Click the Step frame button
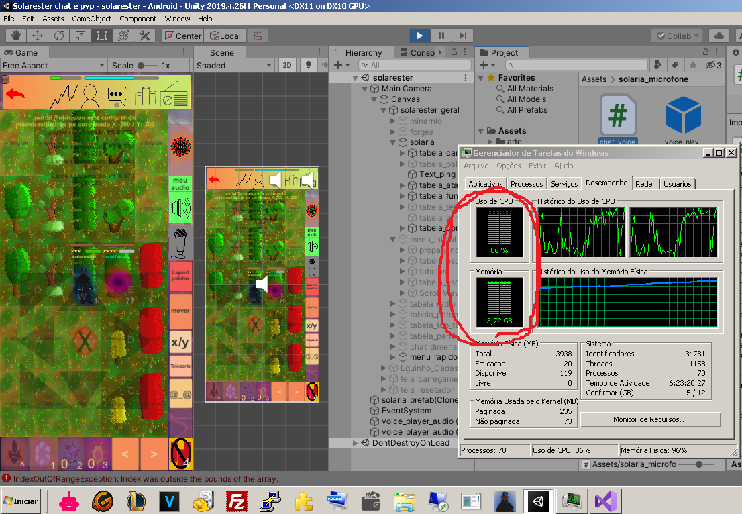This screenshot has height=514, width=742. 462,36
